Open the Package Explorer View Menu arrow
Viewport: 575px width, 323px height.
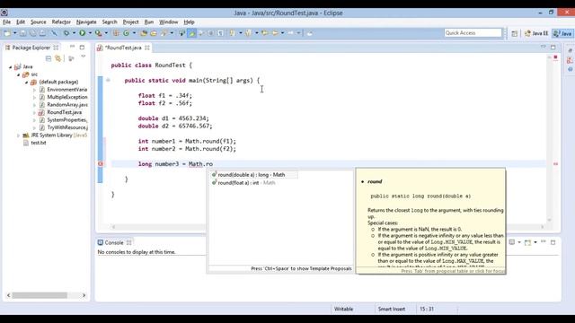click(x=84, y=57)
